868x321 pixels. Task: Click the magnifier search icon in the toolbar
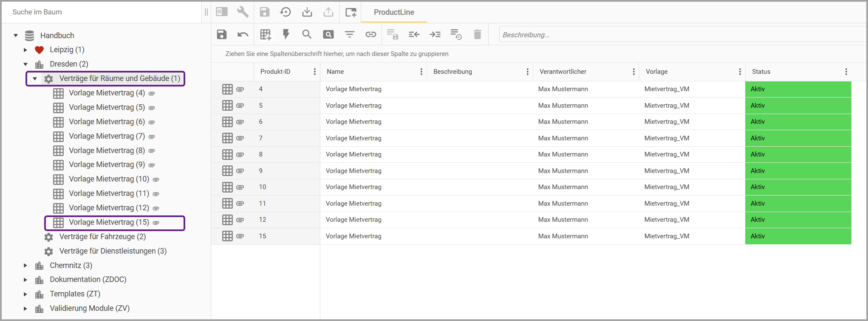pyautogui.click(x=307, y=34)
